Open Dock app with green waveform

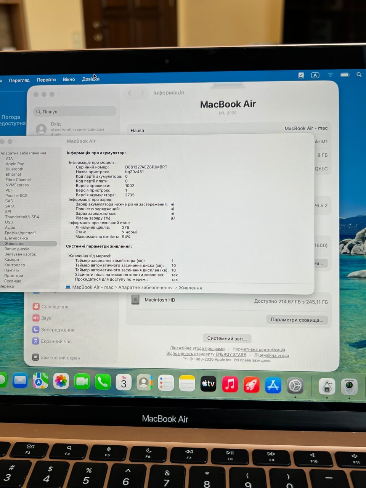click(x=349, y=387)
